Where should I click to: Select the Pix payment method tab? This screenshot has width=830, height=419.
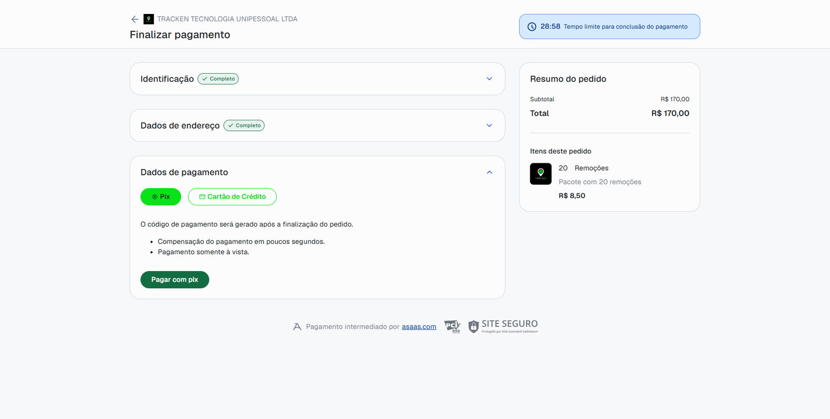pyautogui.click(x=161, y=197)
